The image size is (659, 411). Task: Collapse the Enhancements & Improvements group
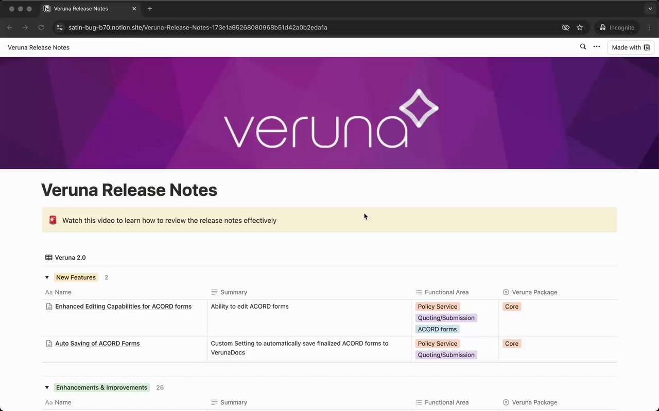pyautogui.click(x=47, y=387)
